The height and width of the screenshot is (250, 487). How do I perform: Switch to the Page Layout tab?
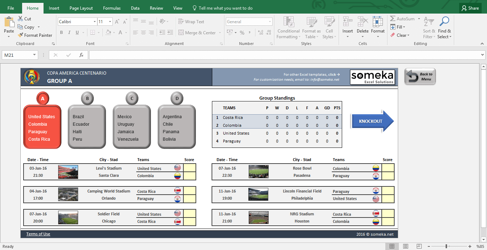81,8
